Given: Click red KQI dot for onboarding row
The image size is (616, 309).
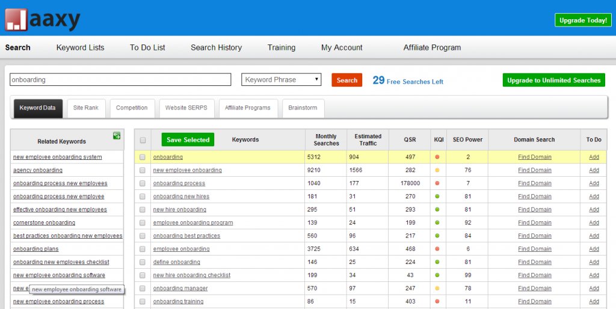Looking at the screenshot, I should [x=437, y=157].
